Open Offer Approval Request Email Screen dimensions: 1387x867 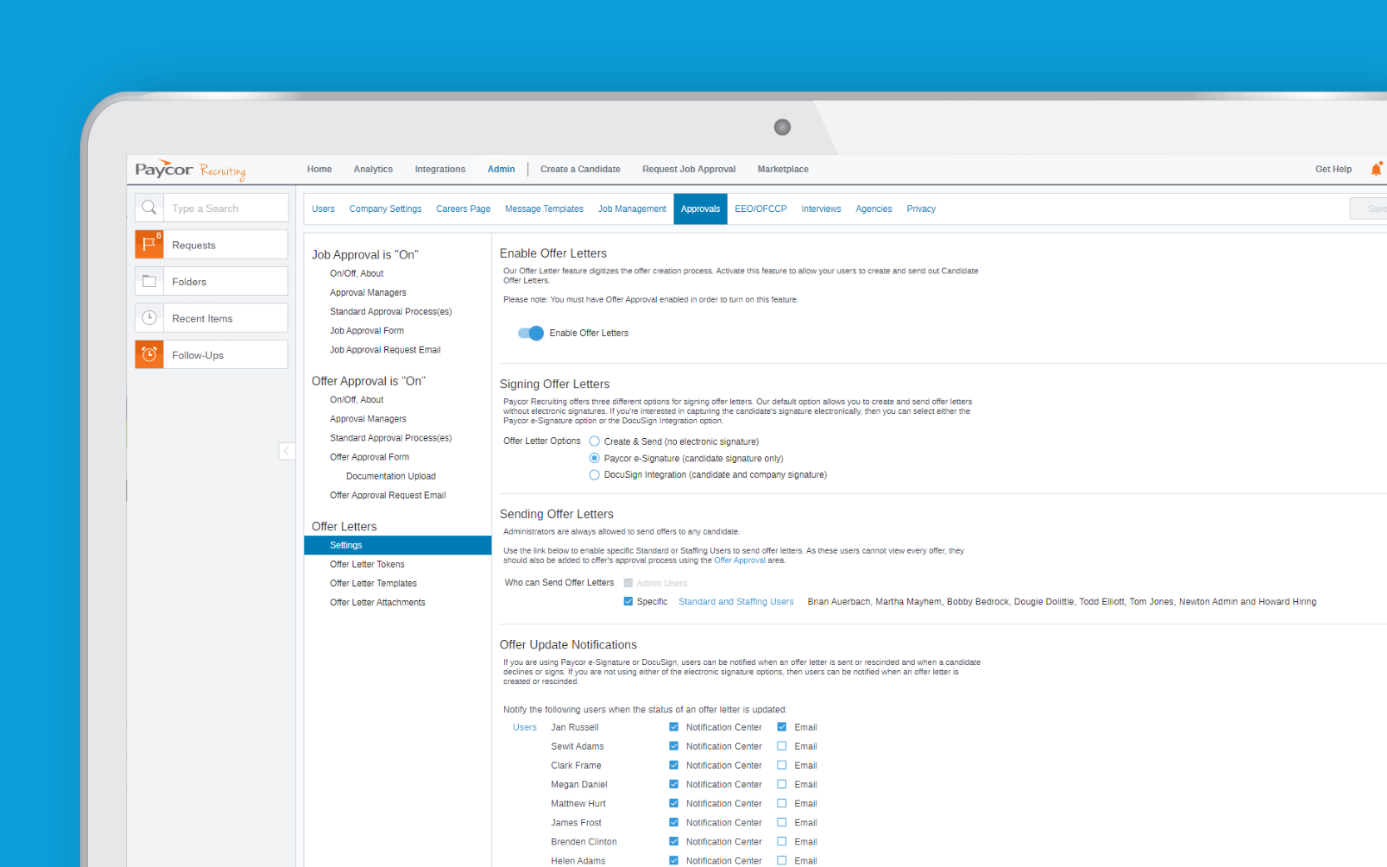pos(387,495)
